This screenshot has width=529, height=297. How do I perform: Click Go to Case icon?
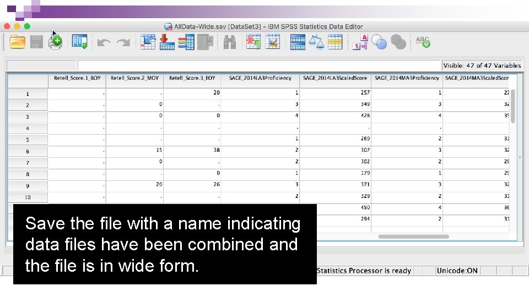148,42
